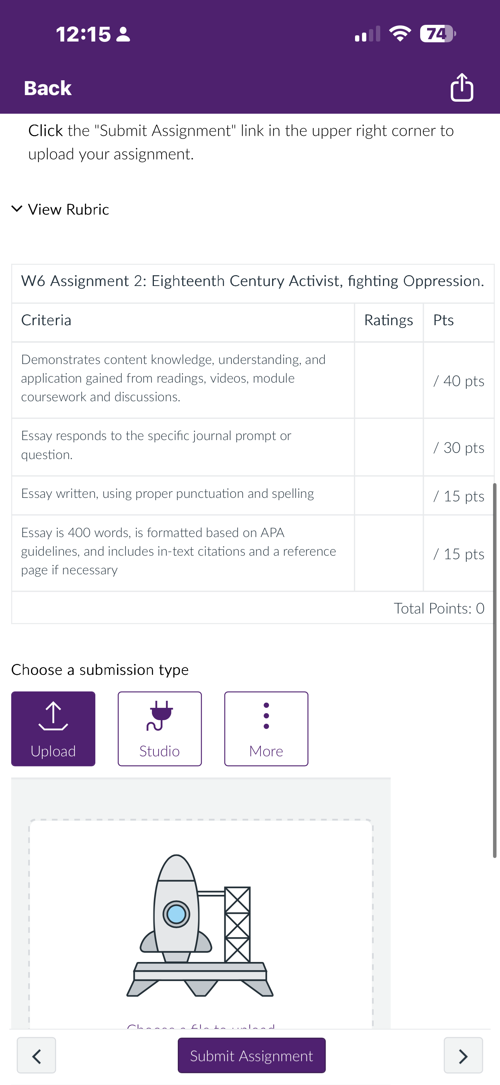Viewport: 500px width, 1085px height.
Task: Collapse the View Rubric section
Action: (x=60, y=209)
